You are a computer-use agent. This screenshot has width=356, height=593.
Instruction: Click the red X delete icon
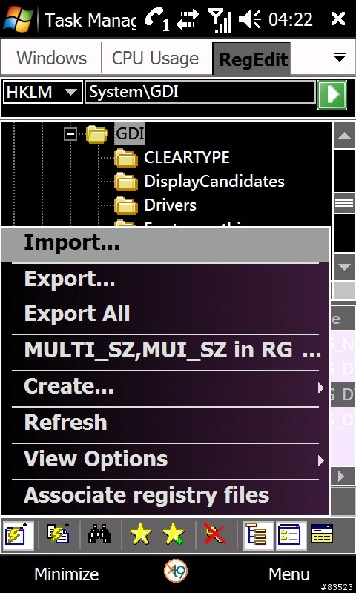214,534
